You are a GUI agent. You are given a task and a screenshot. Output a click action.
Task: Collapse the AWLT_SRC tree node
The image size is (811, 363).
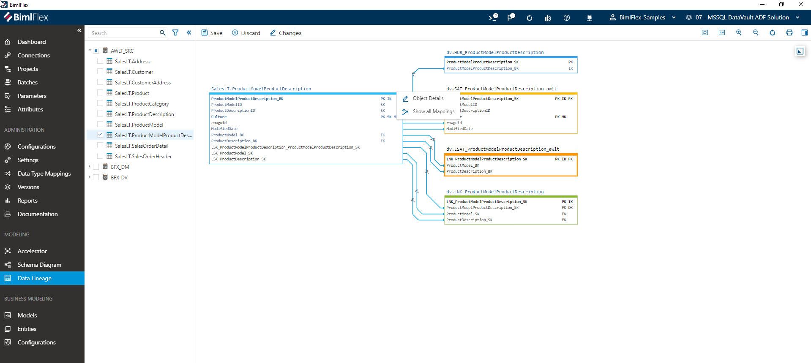point(90,51)
